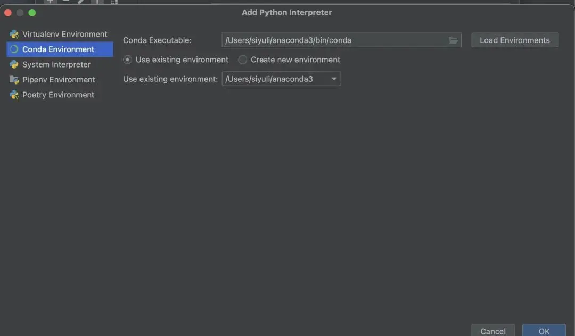This screenshot has height=336, width=575.
Task: Enable the 'Create new environment' radio option
Action: 243,60
